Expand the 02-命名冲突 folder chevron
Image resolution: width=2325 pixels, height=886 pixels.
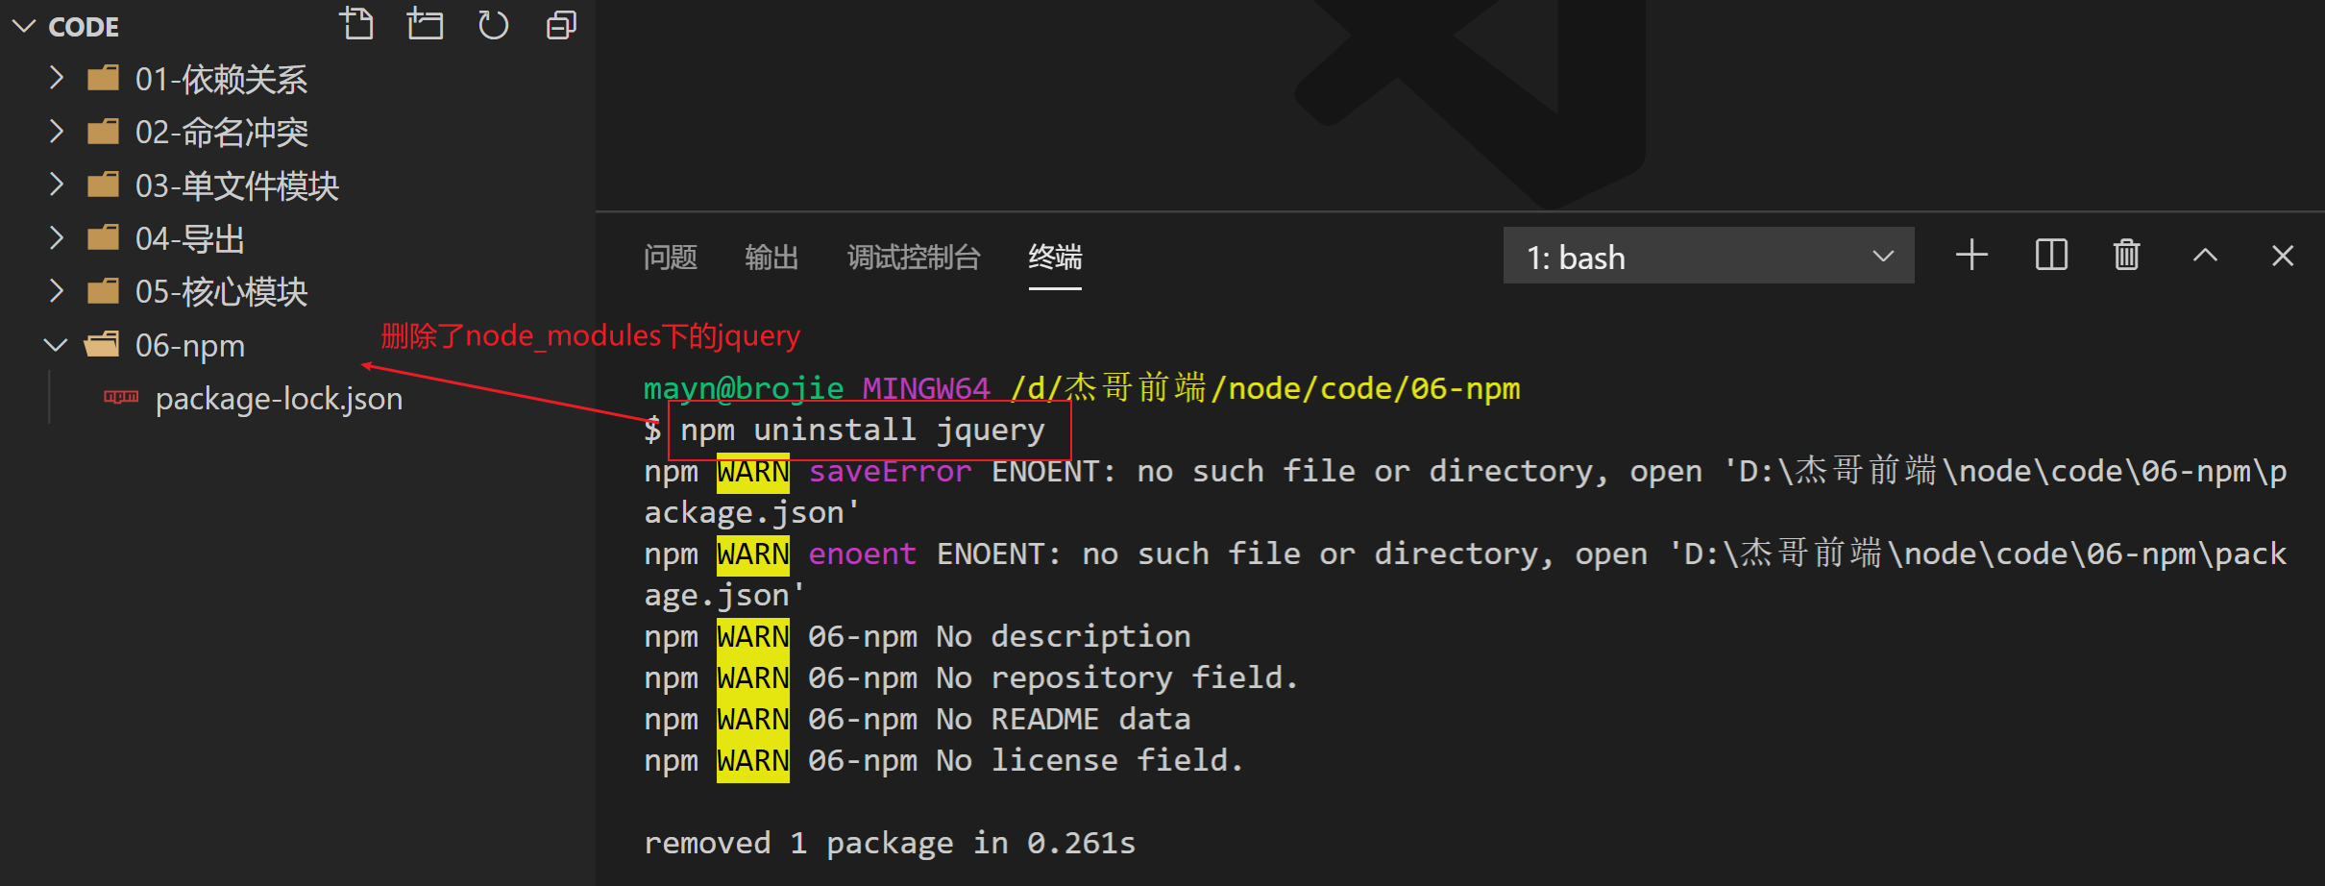pyautogui.click(x=57, y=131)
